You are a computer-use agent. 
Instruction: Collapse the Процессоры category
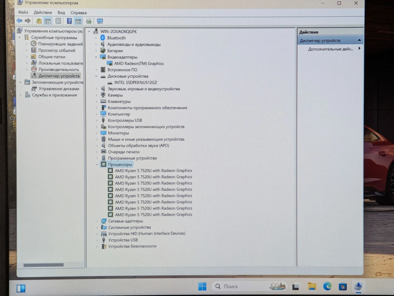click(97, 165)
